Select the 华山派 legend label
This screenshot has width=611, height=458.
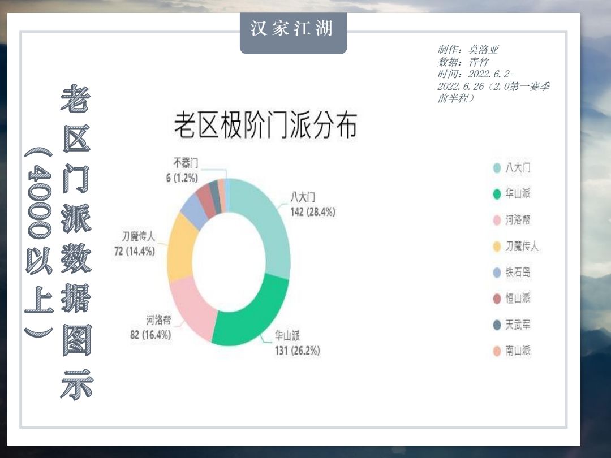(x=518, y=193)
